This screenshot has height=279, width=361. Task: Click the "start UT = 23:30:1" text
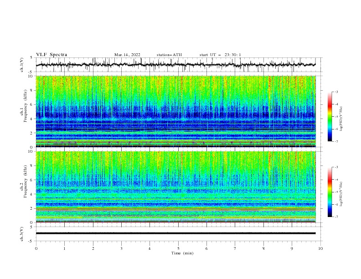pos(220,55)
